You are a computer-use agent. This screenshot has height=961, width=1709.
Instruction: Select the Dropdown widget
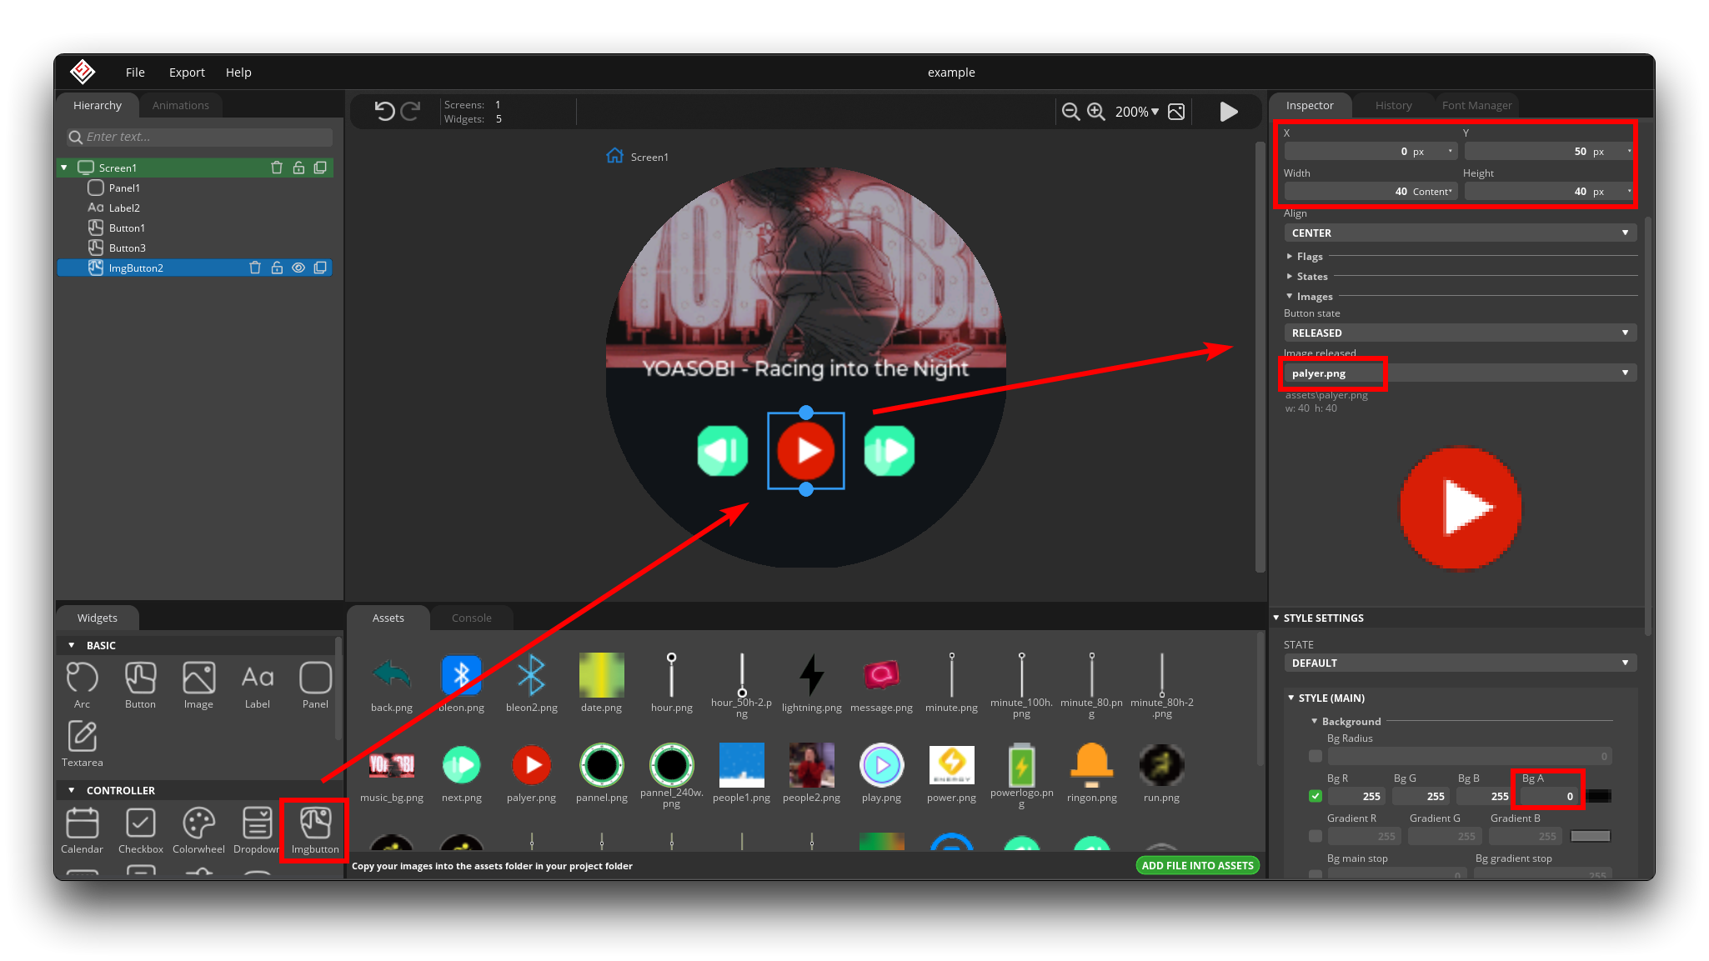click(x=257, y=830)
